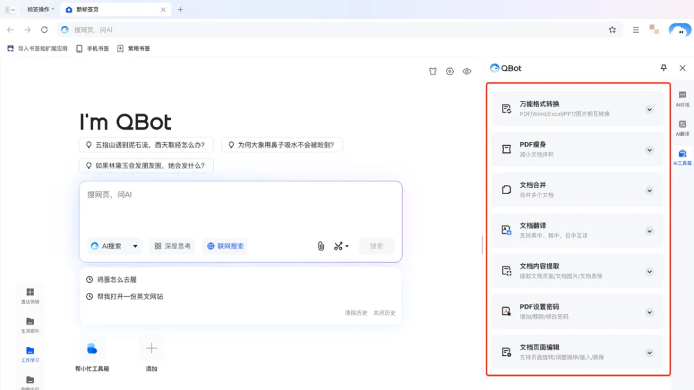Switch to AI对话 in the QBot sidebar
Image resolution: width=694 pixels, height=390 pixels.
(x=682, y=99)
